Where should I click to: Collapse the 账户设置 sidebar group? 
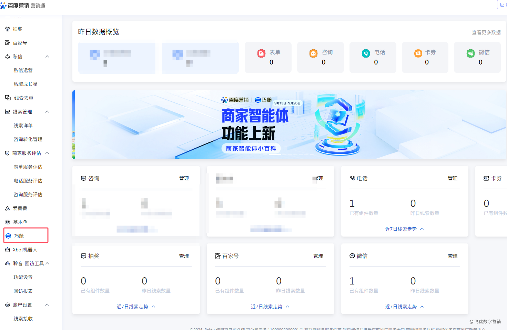47,305
